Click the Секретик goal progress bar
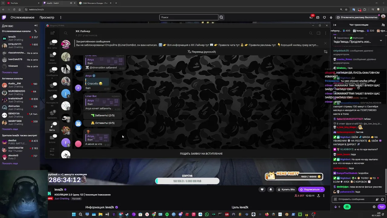The height and width of the screenshot is (218, 387). pos(187,181)
